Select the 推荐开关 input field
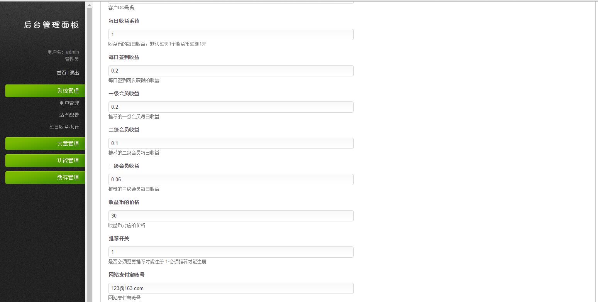Viewport: 598px width, 302px height. [231, 252]
